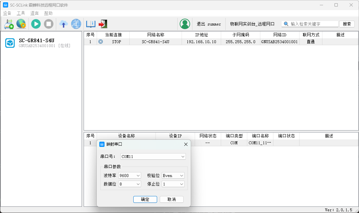This screenshot has width=359, height=213.
Task: Click the green user avatar icon
Action: click(185, 24)
